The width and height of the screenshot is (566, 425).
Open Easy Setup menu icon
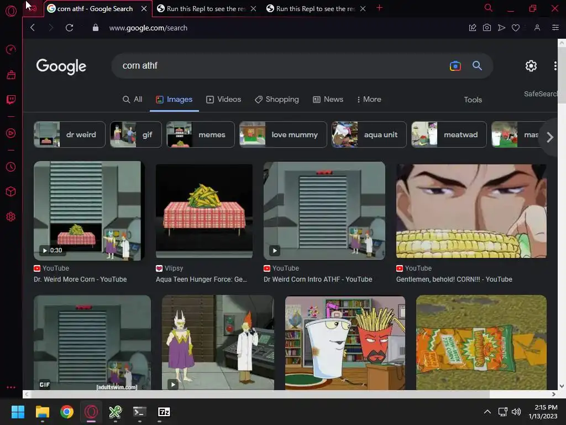click(555, 28)
